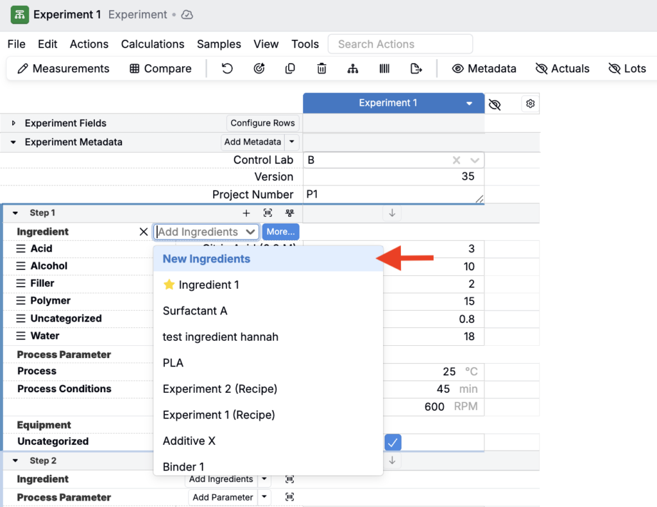Click the barcode icon in toolbar
The height and width of the screenshot is (507, 657).
[x=384, y=69]
